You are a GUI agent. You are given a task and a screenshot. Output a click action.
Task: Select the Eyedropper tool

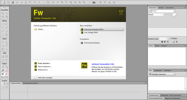(3, 67)
